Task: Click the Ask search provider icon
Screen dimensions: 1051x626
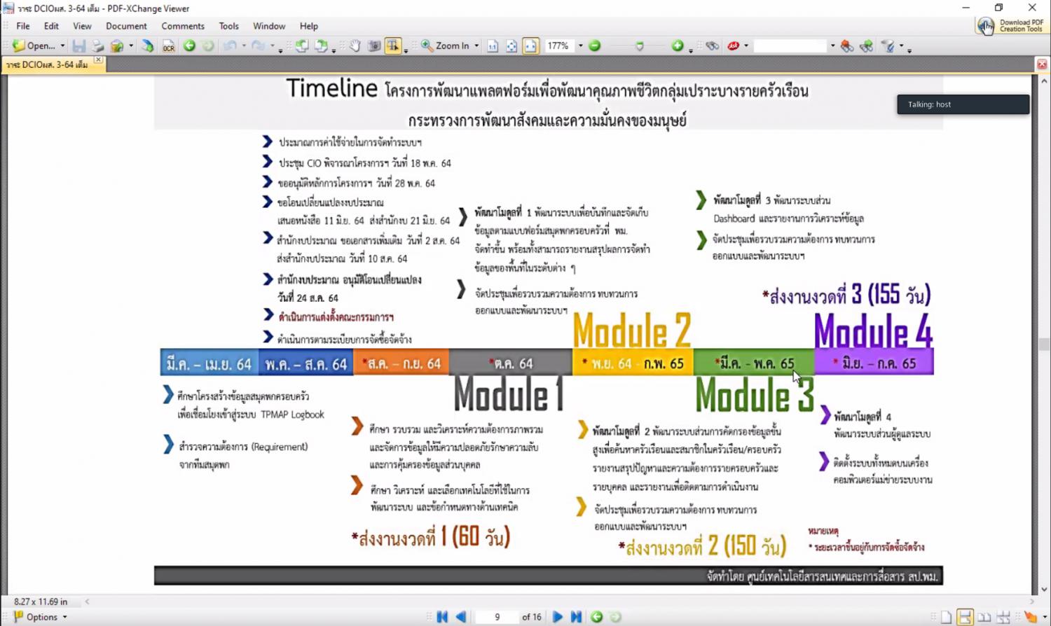Action: (x=733, y=46)
